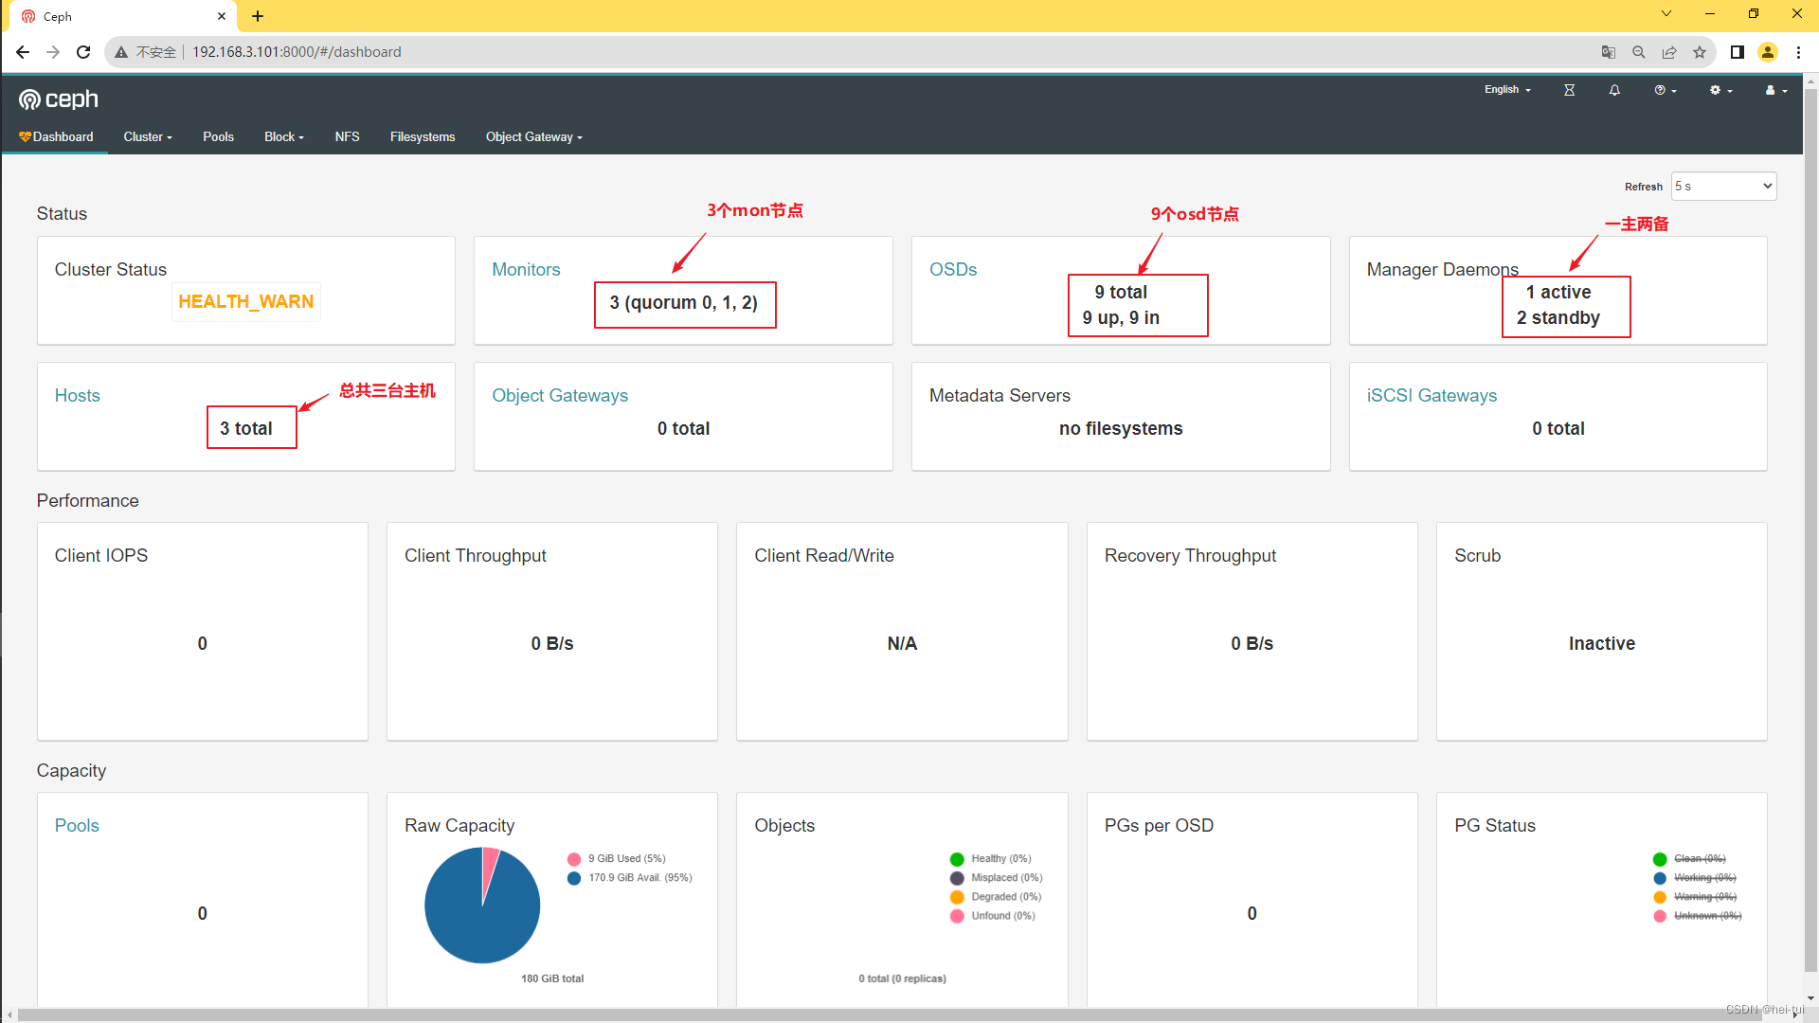This screenshot has height=1023, width=1819.
Task: Toggle the Healthy legend item in Objects chart
Action: tap(1000, 859)
